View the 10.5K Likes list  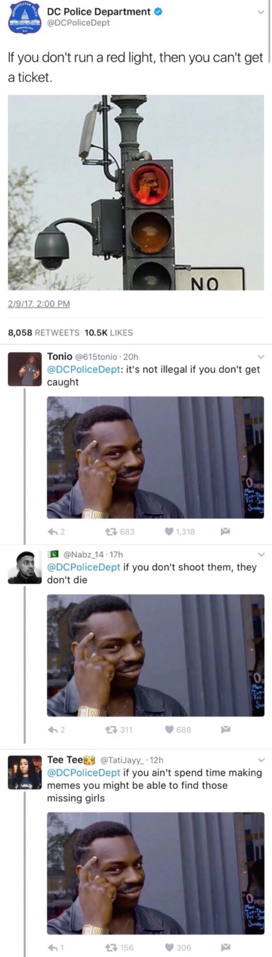click(x=109, y=333)
